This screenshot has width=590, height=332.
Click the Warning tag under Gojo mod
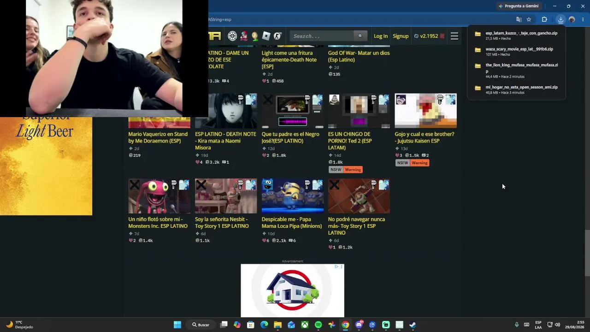[x=419, y=163]
